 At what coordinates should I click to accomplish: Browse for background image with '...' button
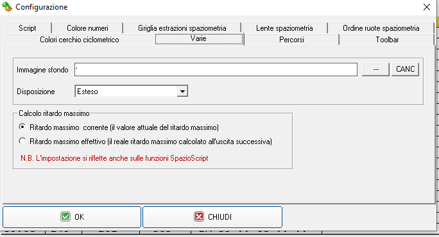pyautogui.click(x=375, y=69)
